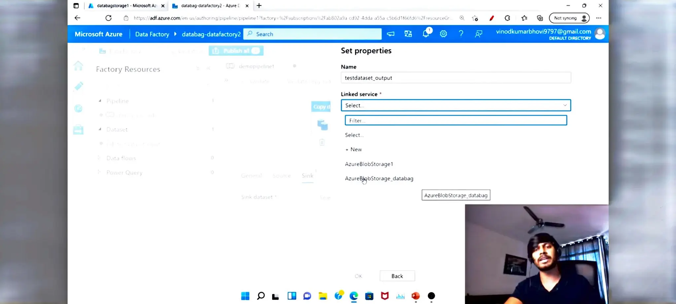Collapse the Pipeline tree section
Image resolution: width=676 pixels, height=304 pixels.
(100, 101)
